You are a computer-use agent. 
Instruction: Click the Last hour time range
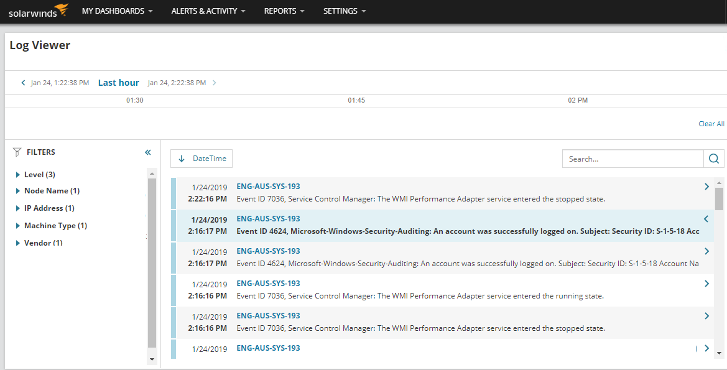pyautogui.click(x=118, y=83)
